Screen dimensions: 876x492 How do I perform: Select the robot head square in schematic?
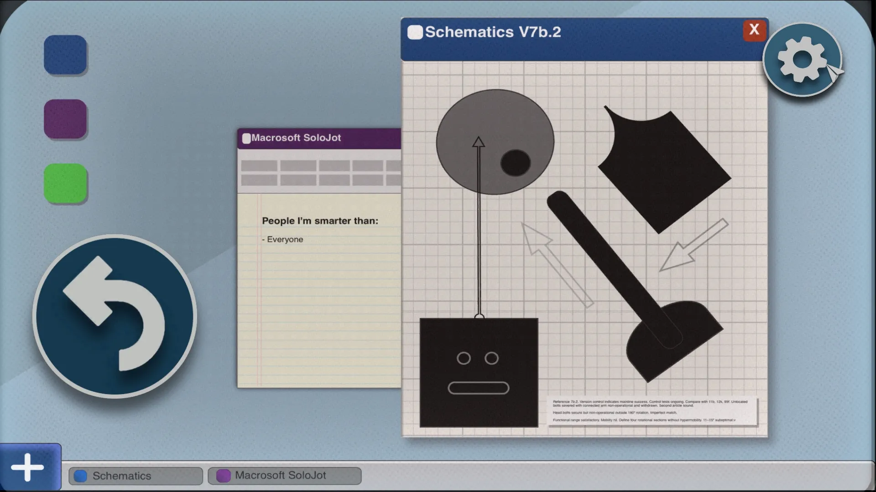point(479,373)
